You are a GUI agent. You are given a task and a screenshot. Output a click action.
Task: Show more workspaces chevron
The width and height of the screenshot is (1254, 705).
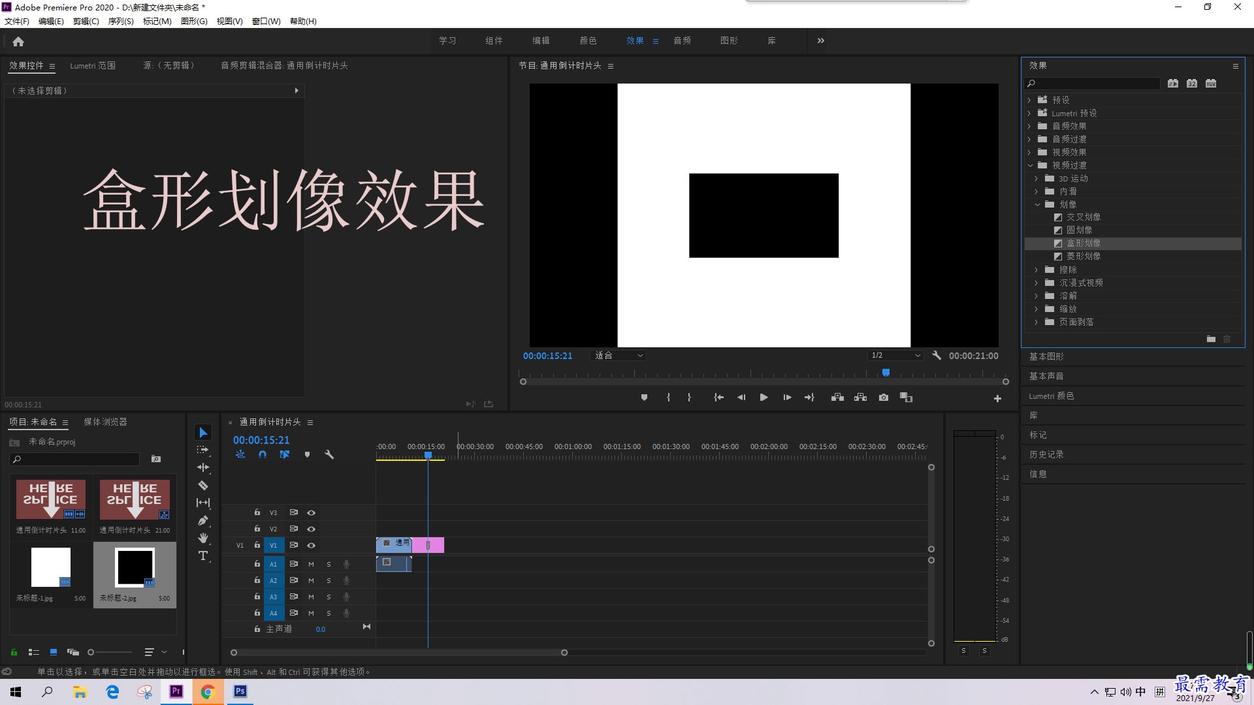pyautogui.click(x=821, y=40)
